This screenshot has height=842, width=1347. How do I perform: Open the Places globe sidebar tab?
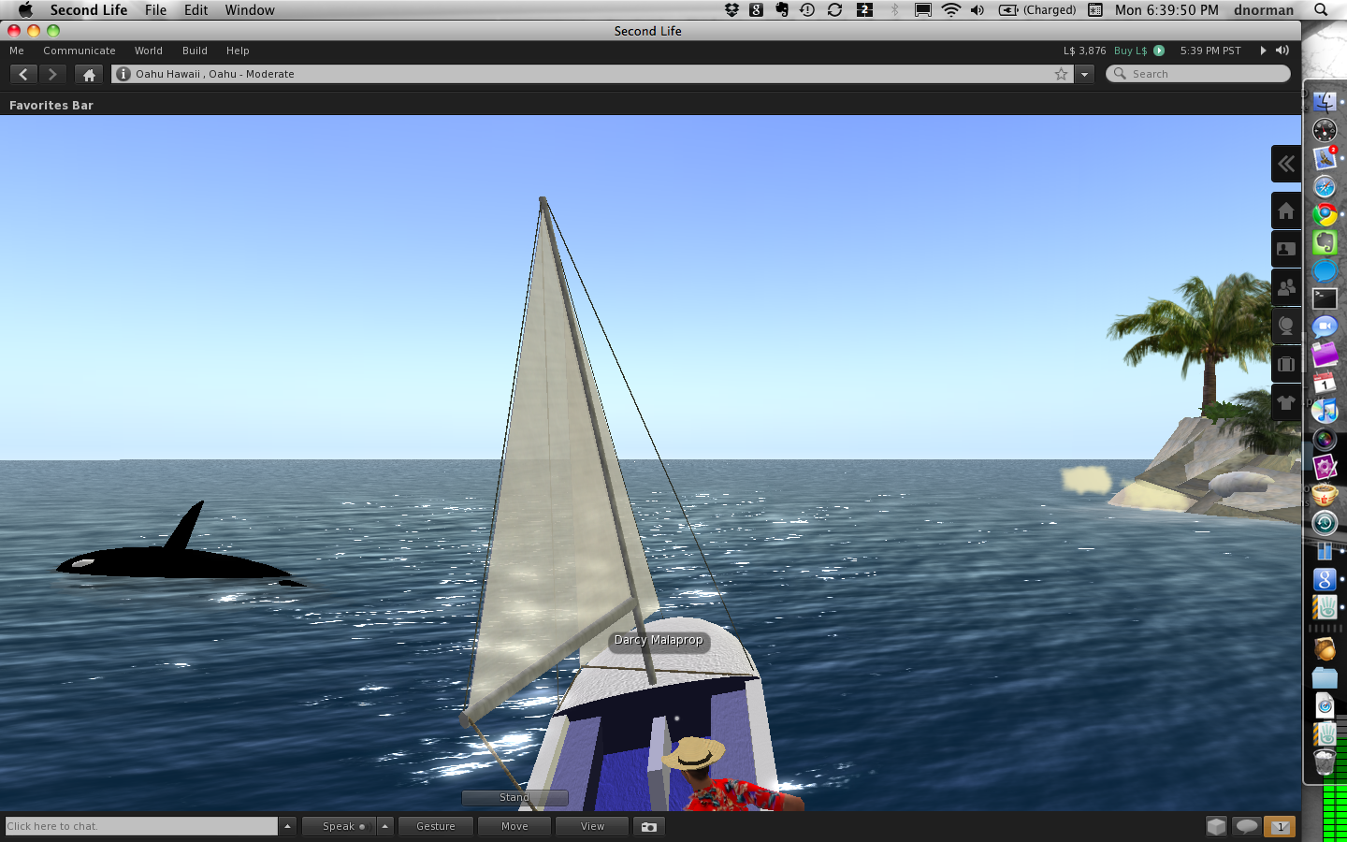pyautogui.click(x=1286, y=326)
